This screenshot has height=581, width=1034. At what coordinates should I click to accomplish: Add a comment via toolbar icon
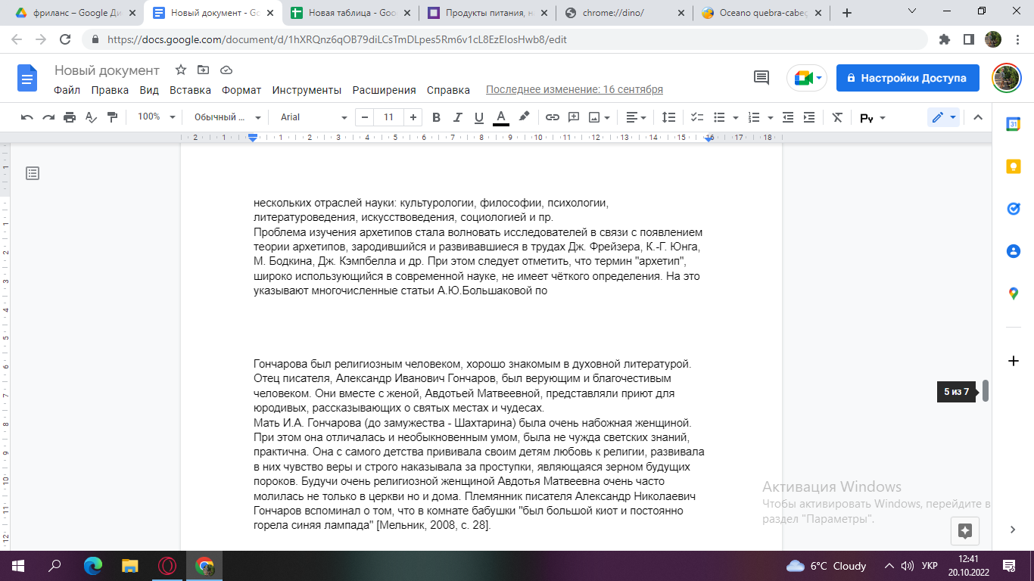point(574,117)
